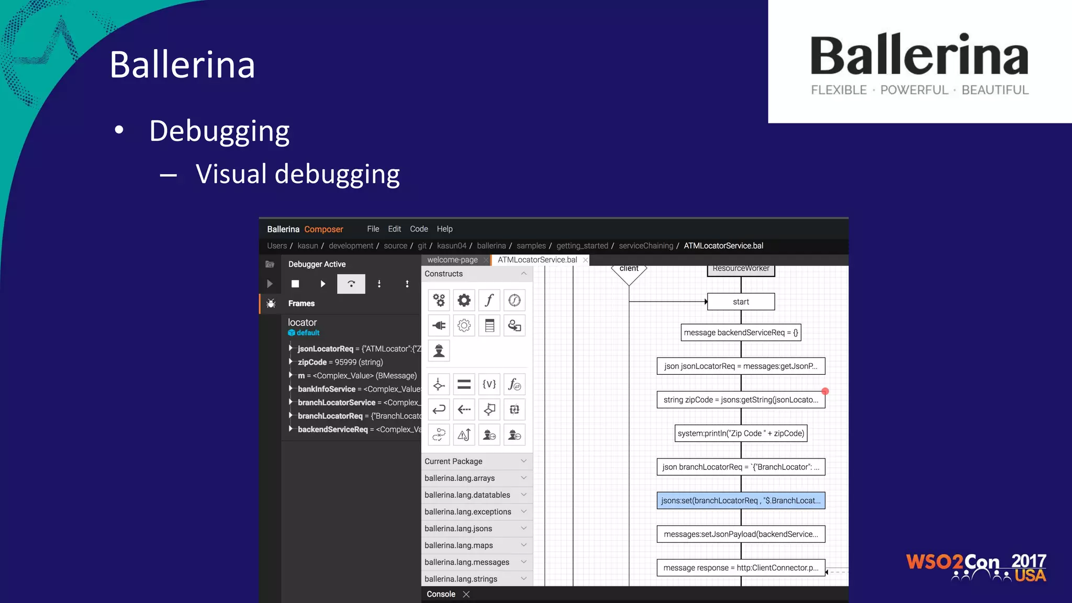This screenshot has height=603, width=1072.
Task: Select the debugger bug sidebar icon
Action: tap(271, 304)
